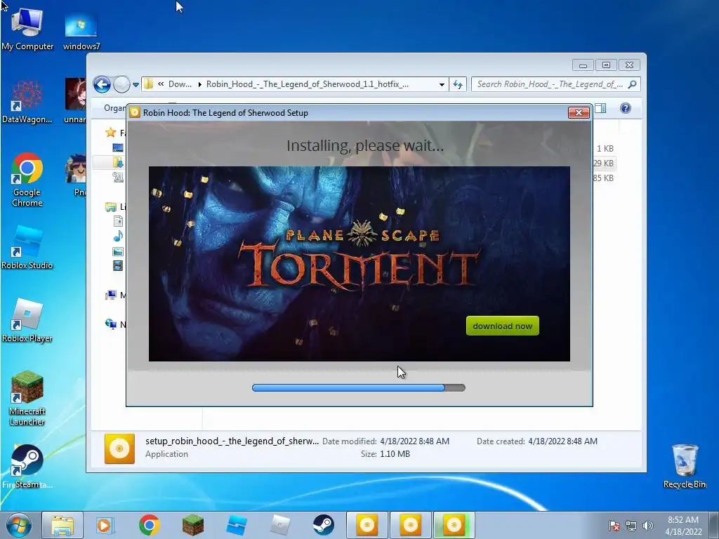Screen dimensions: 719x539
Task: Open the DataWagon desktop shortcut
Action: tap(27, 101)
